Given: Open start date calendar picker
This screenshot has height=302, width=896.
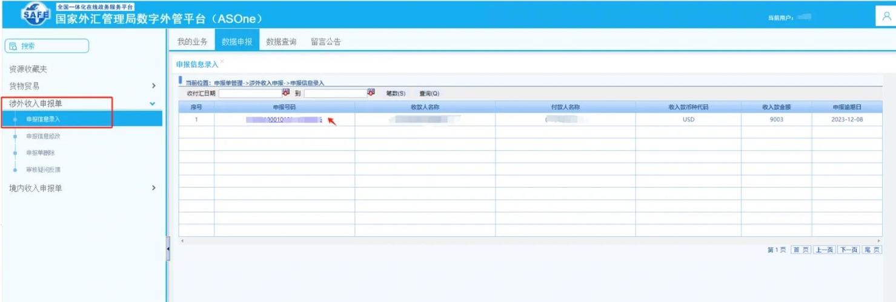Looking at the screenshot, I should tap(286, 93).
